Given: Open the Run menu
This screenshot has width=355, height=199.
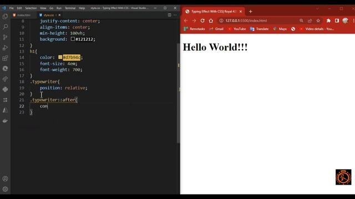Looking at the screenshot, I should coord(59,8).
